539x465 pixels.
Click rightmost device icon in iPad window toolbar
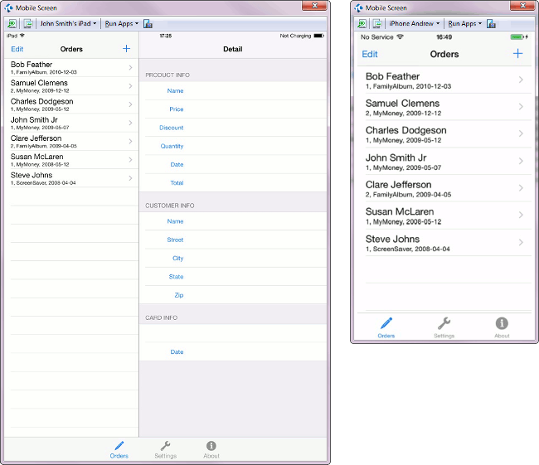point(148,24)
